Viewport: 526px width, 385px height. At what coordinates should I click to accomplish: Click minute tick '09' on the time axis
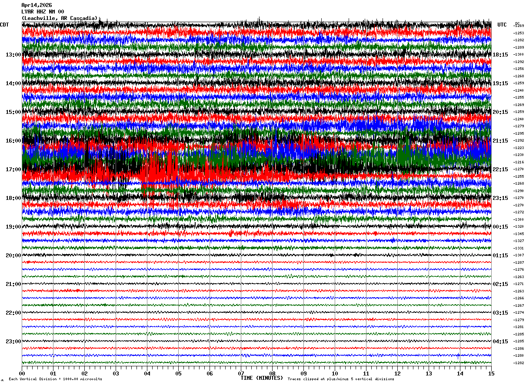tap(303, 373)
